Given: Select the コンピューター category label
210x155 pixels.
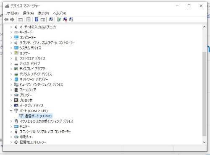Looking at the screenshot, I should coord(28,37).
